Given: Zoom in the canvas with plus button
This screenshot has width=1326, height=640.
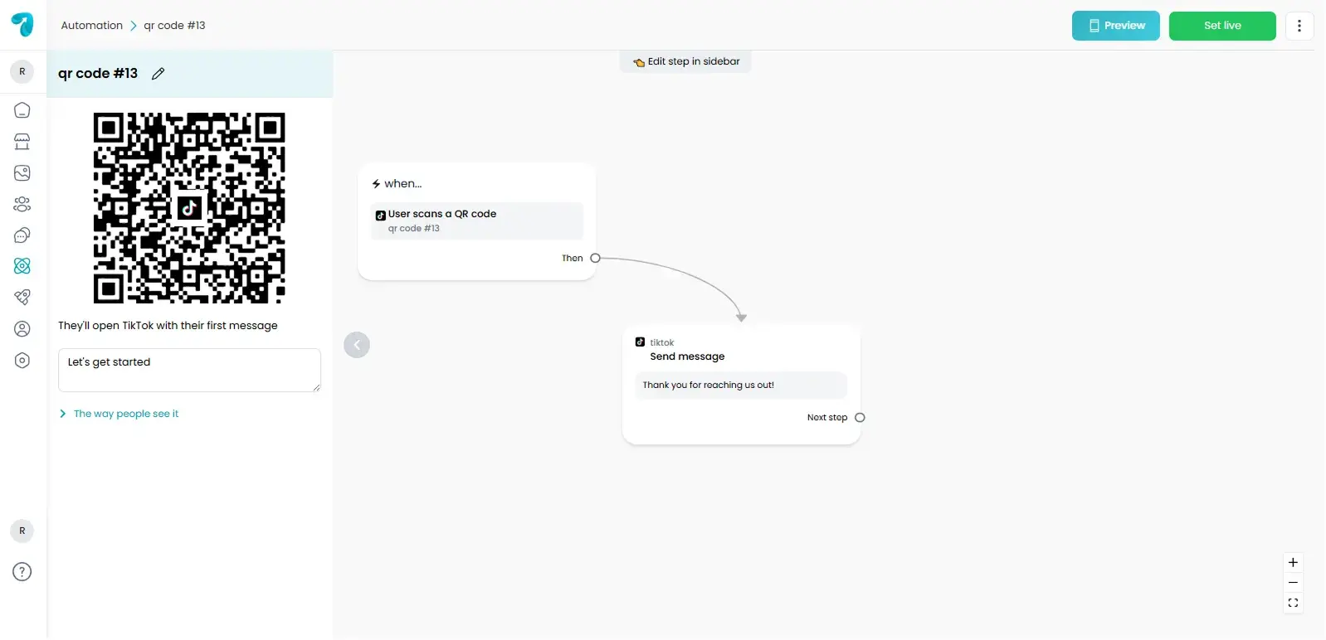Looking at the screenshot, I should pos(1293,563).
